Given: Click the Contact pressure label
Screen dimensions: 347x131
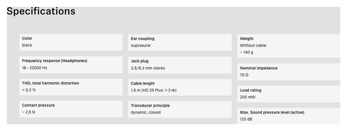Looking at the screenshot, I should [x=38, y=105].
